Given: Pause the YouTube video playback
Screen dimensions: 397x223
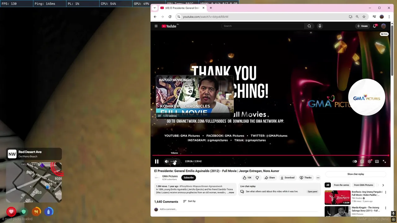Looking at the screenshot, I should (x=157, y=161).
